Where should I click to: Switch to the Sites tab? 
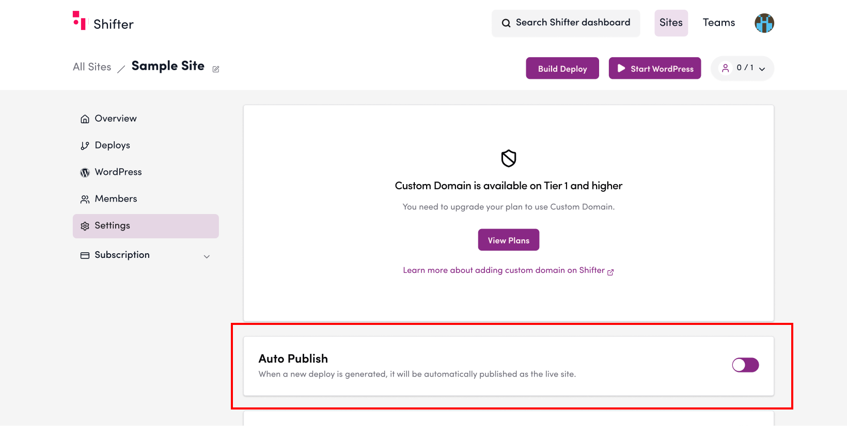(671, 23)
